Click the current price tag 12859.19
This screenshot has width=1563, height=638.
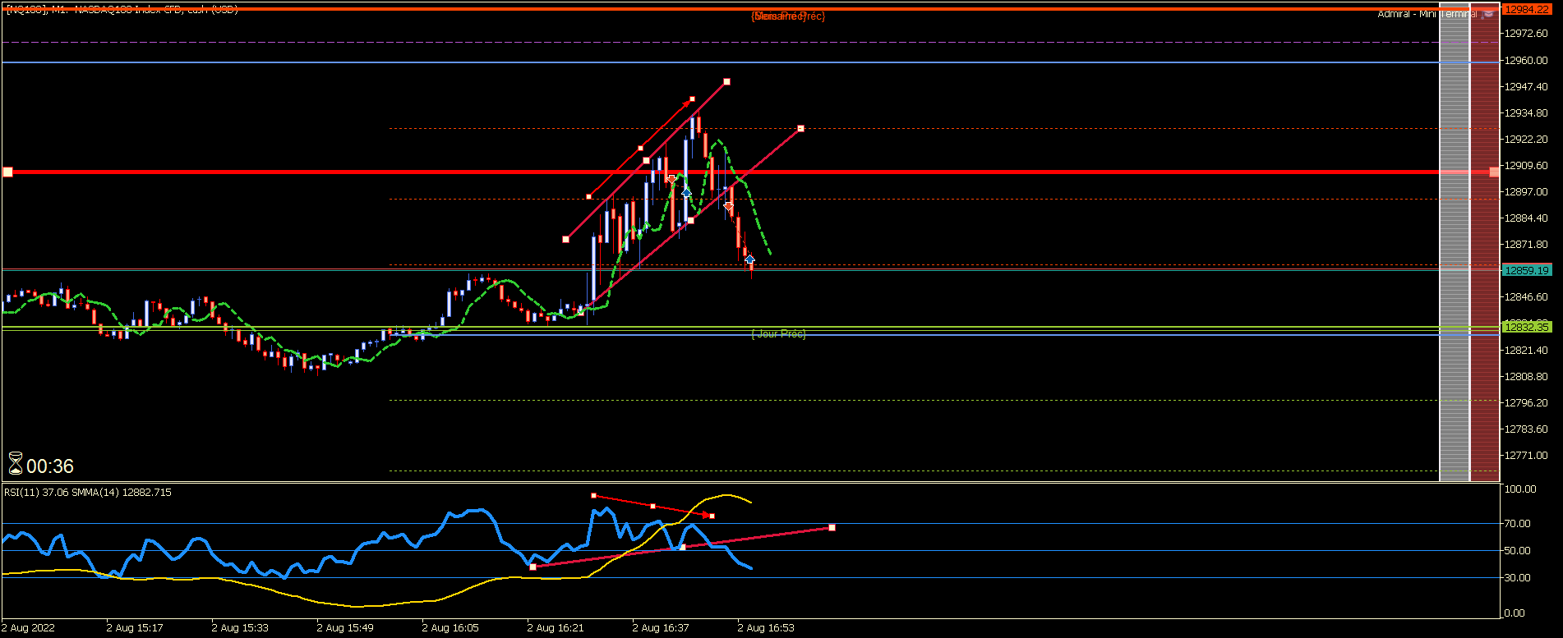(x=1526, y=270)
